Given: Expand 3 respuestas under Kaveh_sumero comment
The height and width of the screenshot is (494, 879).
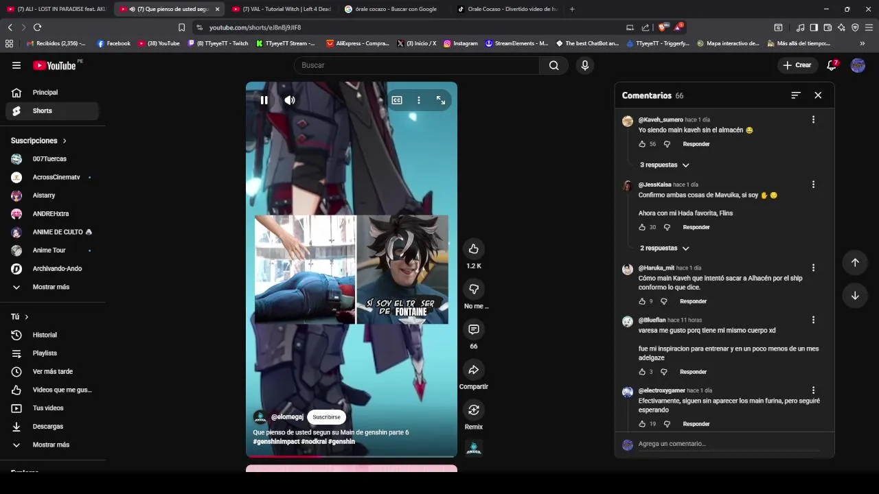Looking at the screenshot, I should click(x=664, y=165).
